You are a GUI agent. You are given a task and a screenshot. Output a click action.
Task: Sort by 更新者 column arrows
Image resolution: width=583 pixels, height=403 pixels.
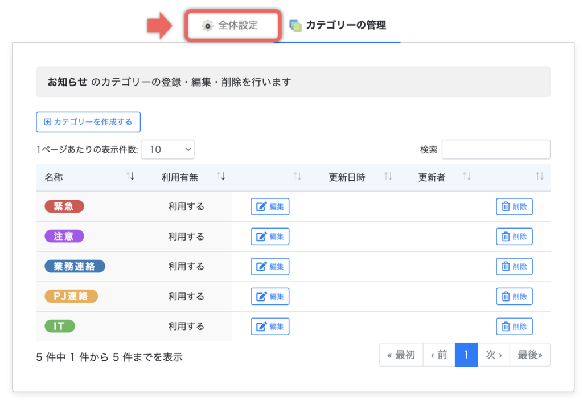[467, 177]
